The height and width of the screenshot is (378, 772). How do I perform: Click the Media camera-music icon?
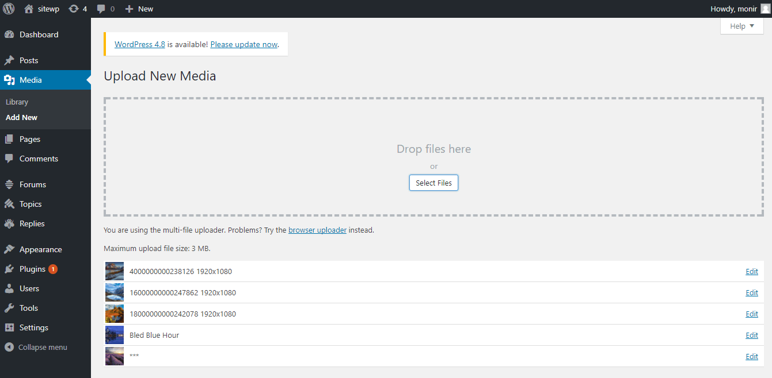point(9,80)
